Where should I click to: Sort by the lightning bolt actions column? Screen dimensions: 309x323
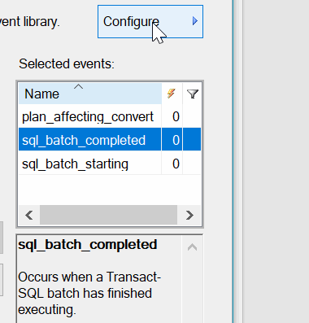(x=172, y=94)
